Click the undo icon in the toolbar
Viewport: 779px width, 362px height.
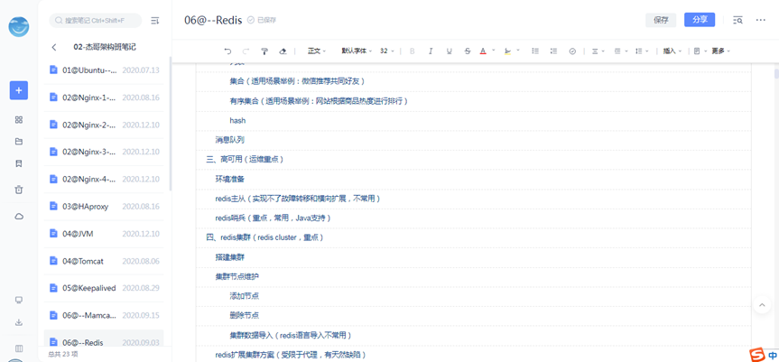[227, 51]
